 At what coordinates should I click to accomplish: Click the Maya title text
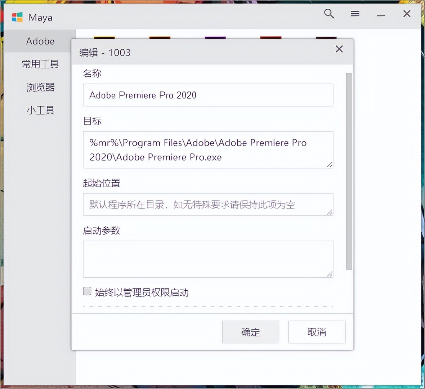(40, 18)
